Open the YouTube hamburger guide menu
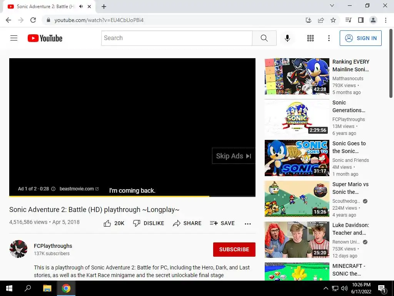Viewport: 394px width, 296px height. [14, 38]
